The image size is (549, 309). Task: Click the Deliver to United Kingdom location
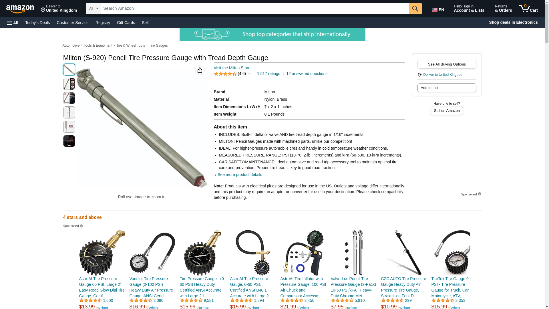point(59,9)
